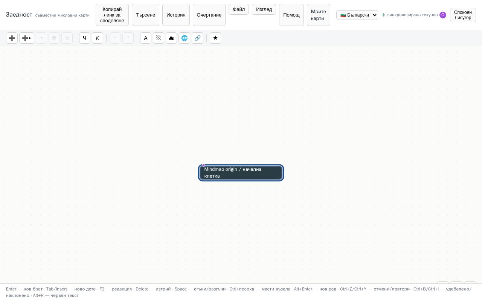Add a new node with the plus icon
The width and height of the screenshot is (482, 301).
[12, 38]
